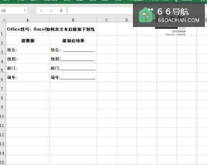
Task: Click the Name Box showing C8
Action: (14, 10)
